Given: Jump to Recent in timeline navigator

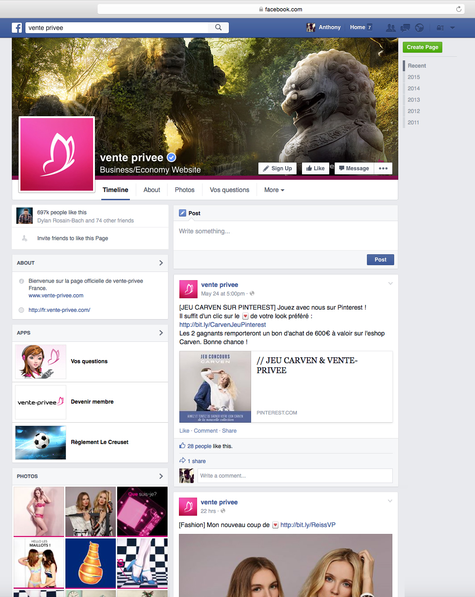Looking at the screenshot, I should click(416, 66).
